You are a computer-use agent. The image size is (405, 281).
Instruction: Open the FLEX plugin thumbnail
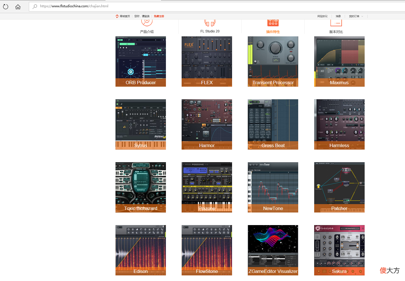pyautogui.click(x=207, y=62)
